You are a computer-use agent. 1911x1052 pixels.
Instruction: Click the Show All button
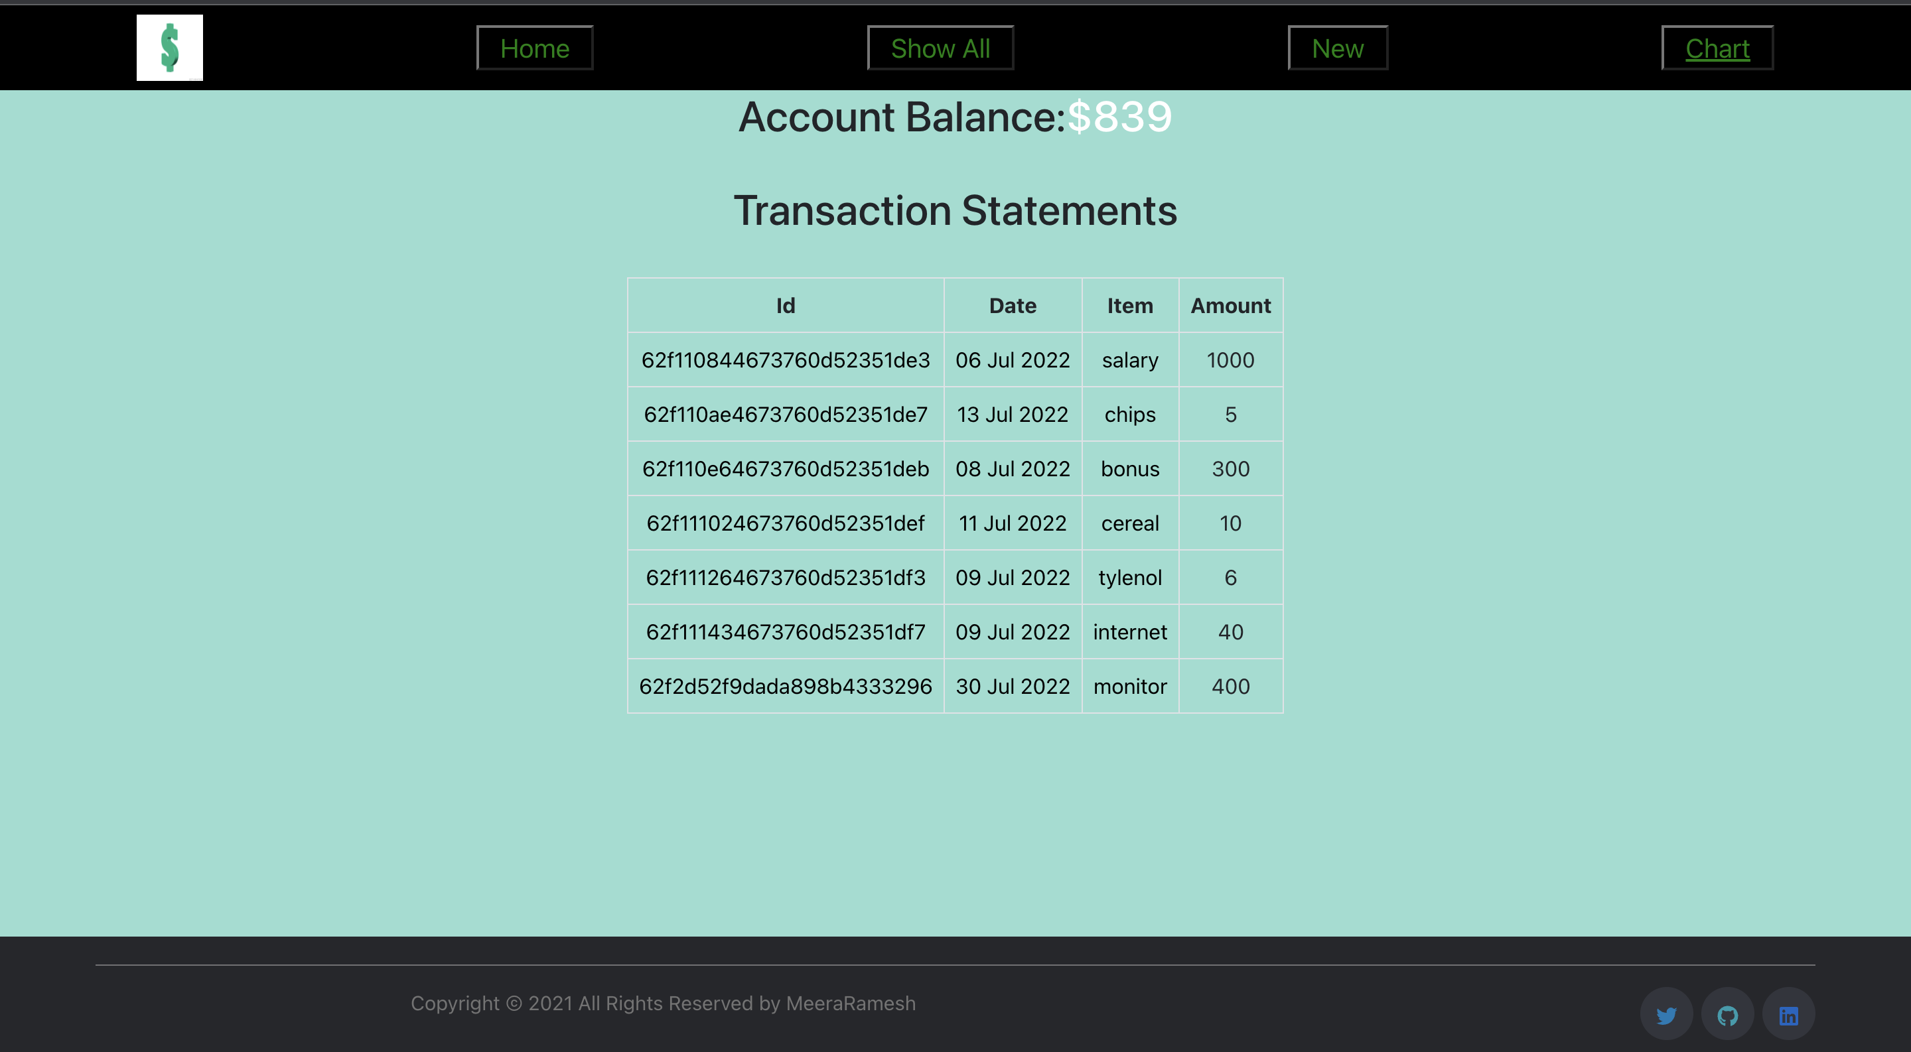click(940, 48)
